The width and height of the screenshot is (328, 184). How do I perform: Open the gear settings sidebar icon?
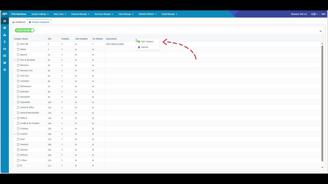5,28
